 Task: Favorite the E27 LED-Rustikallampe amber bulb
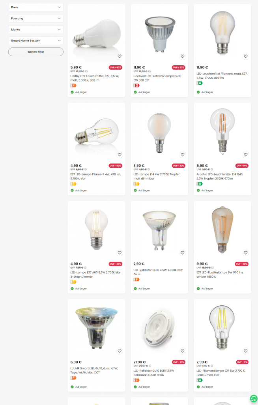245,253
